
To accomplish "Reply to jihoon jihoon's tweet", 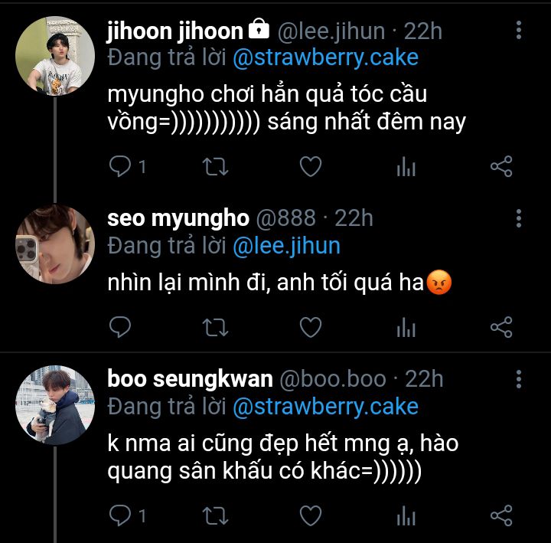I will [x=120, y=166].
